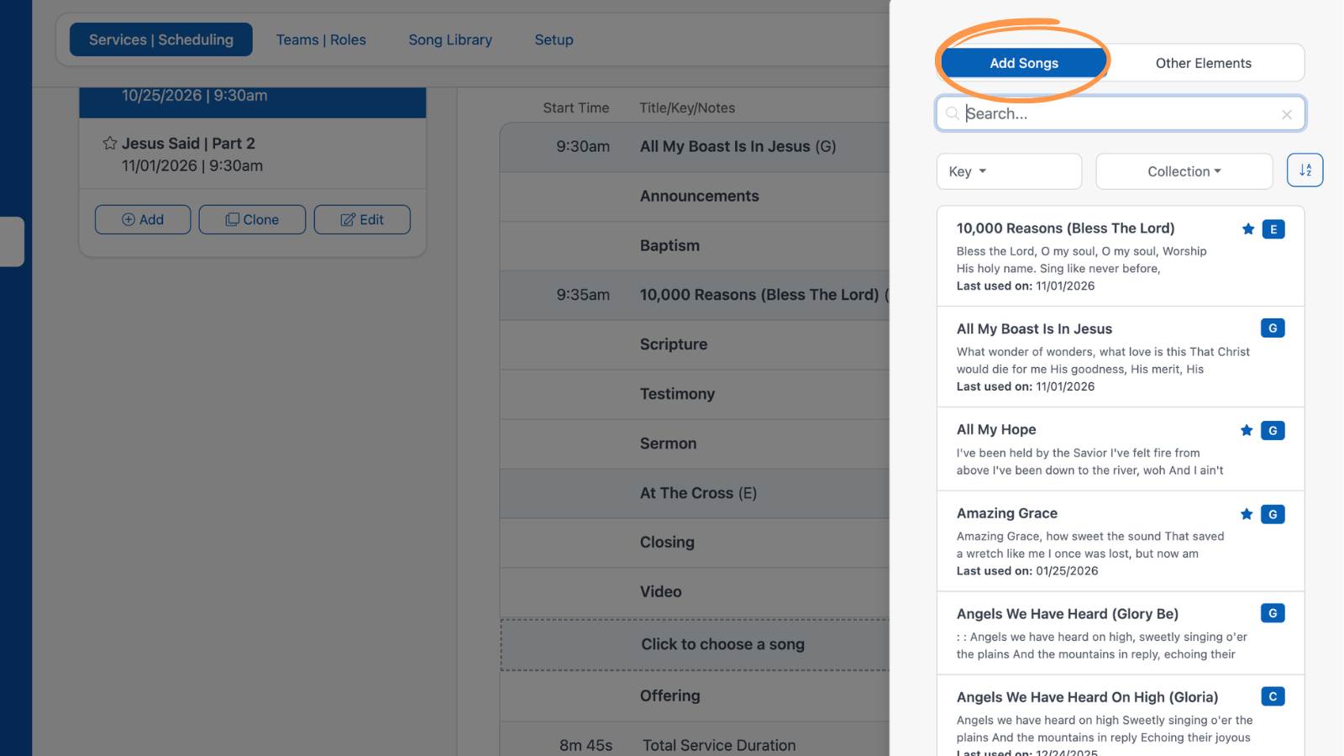This screenshot has width=1344, height=756.
Task: Open the Song Library tab
Action: [x=450, y=39]
